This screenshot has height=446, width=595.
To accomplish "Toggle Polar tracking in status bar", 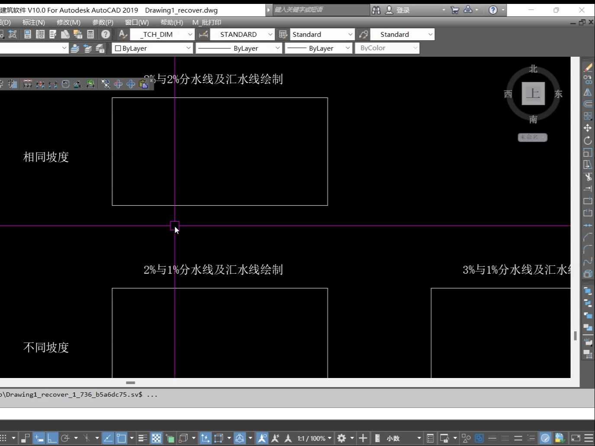I will click(65, 438).
